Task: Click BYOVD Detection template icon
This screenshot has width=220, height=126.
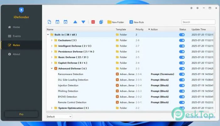Action: tap(117, 97)
